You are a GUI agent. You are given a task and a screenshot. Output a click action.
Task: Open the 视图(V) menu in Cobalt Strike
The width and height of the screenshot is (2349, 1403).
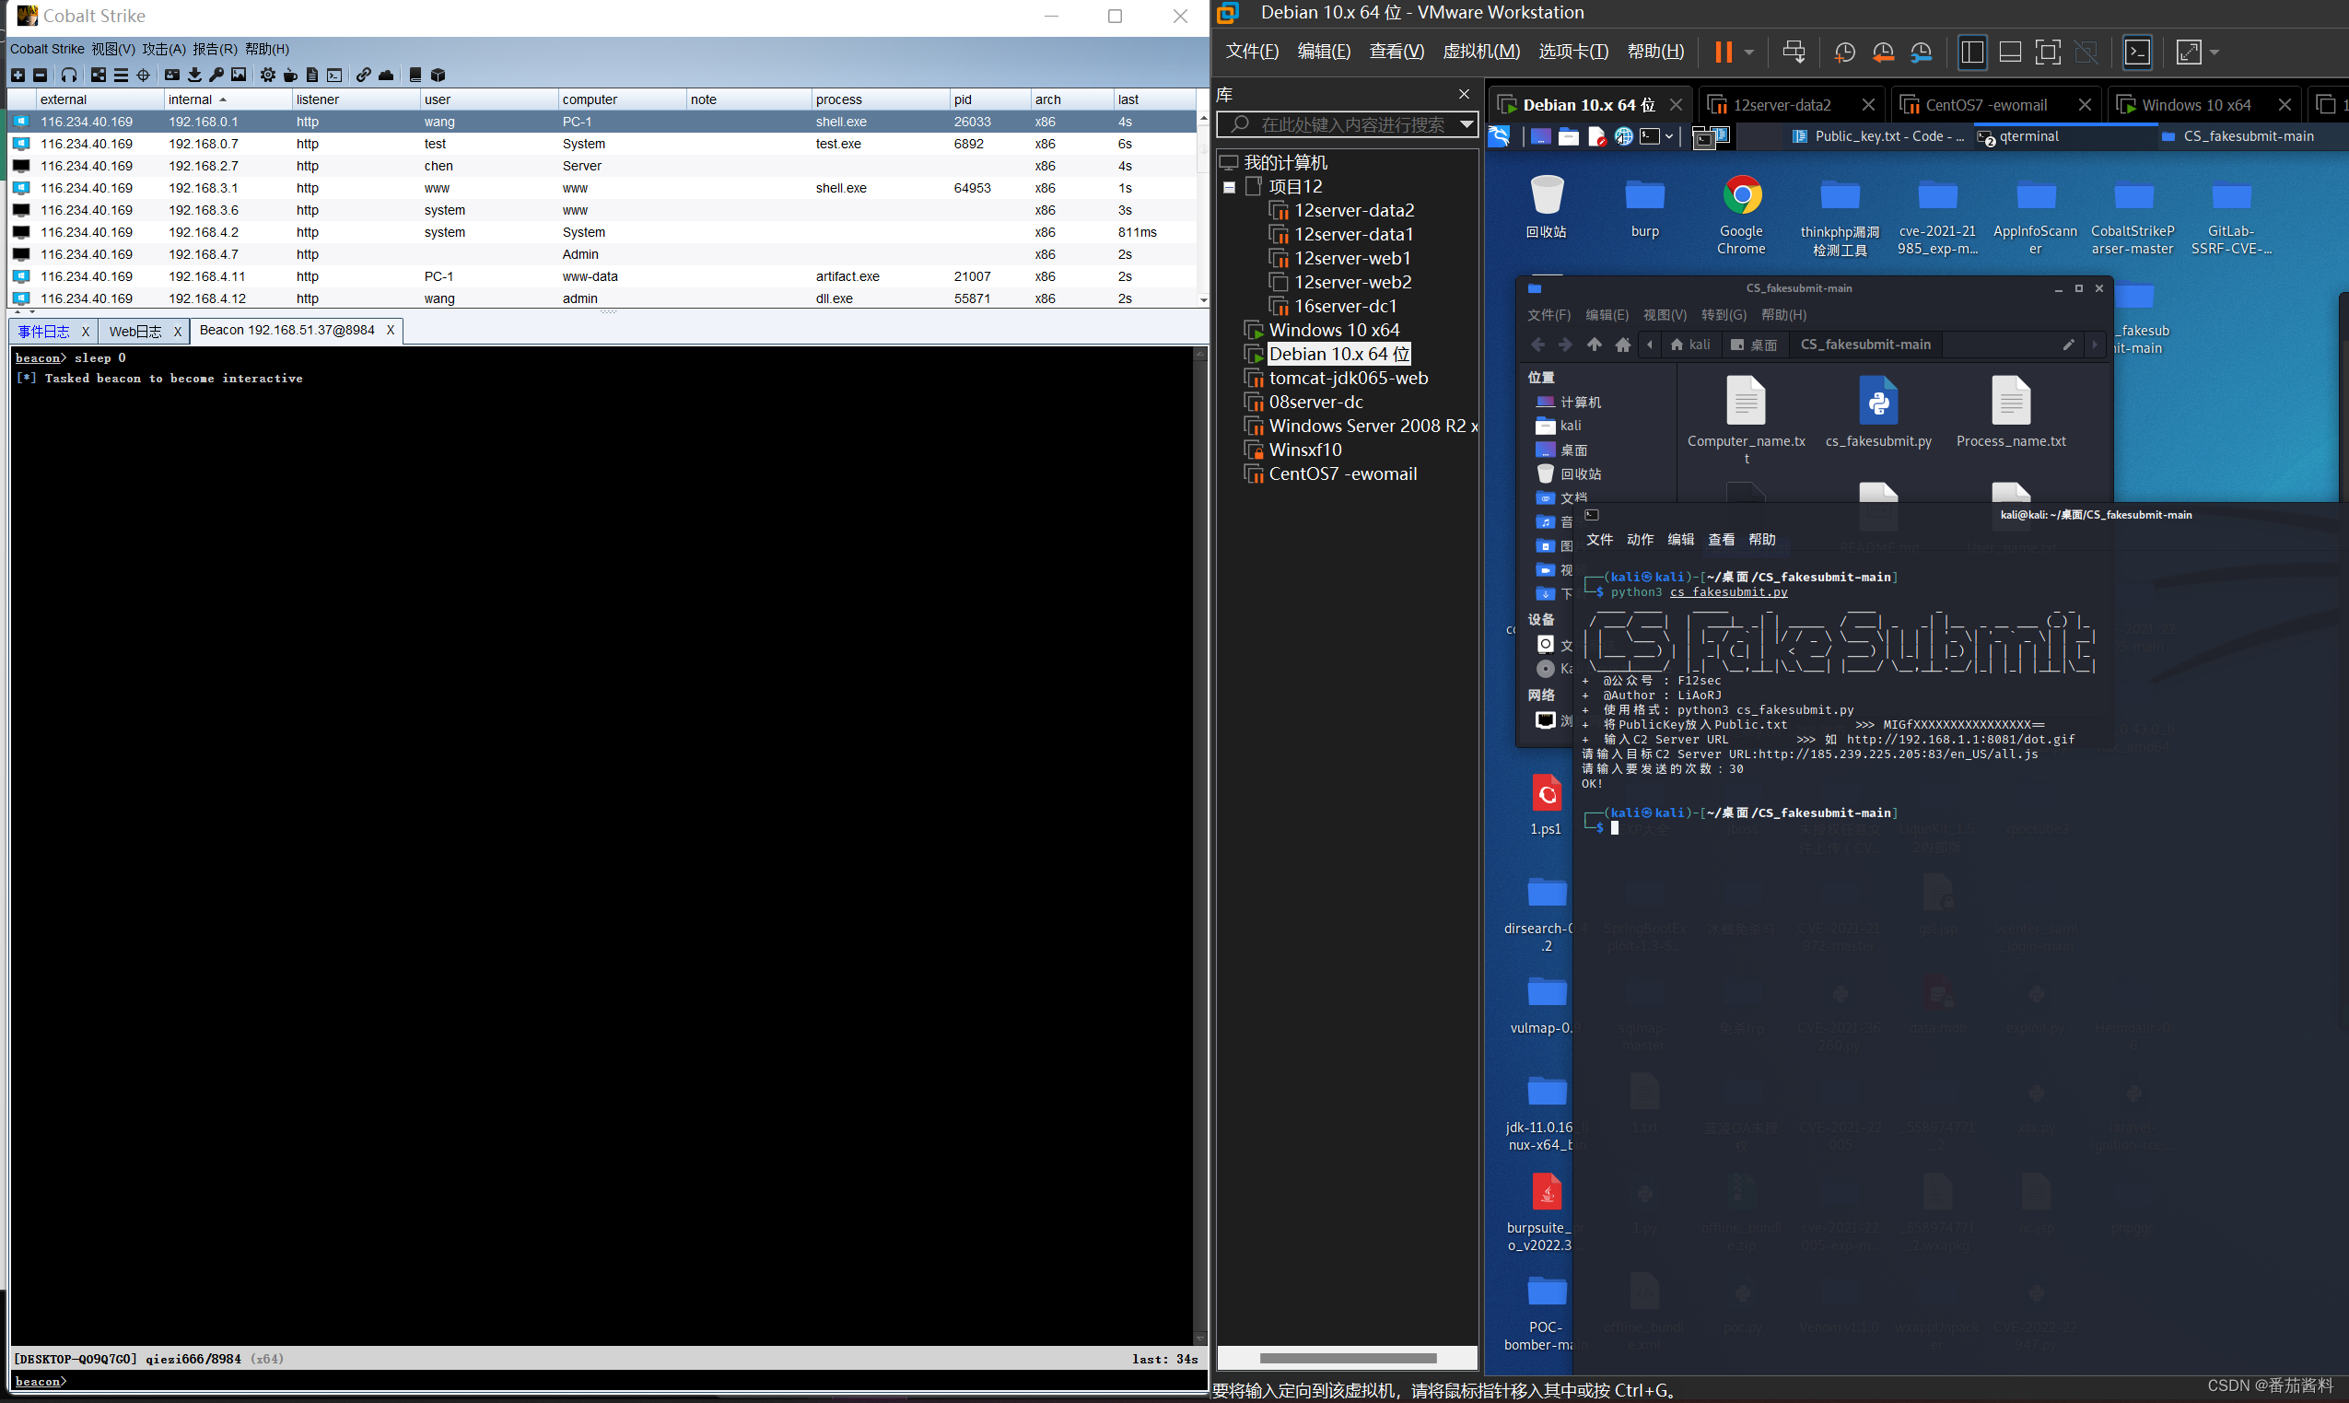tap(112, 49)
